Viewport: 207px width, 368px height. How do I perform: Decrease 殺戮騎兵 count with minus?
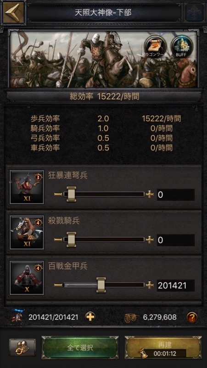58,240
